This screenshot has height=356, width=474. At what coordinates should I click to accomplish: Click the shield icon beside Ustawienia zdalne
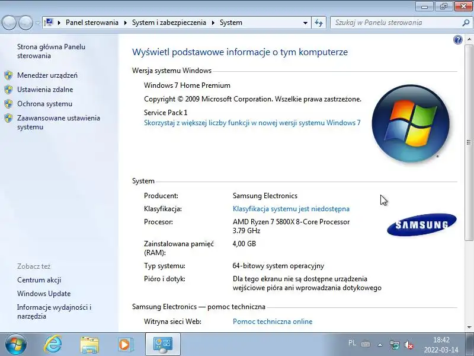[x=8, y=90]
